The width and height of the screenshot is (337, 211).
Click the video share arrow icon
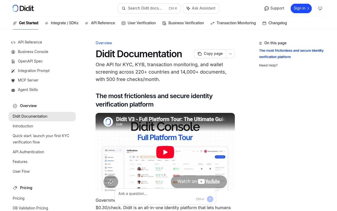[111, 182]
